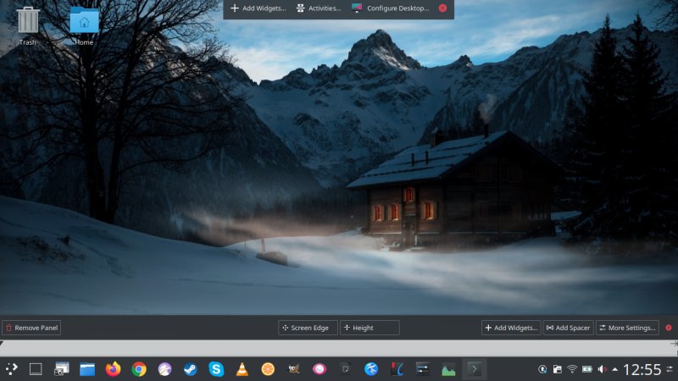Open the green graph system monitor icon
Viewport: 678px width, 381px height.
pos(448,369)
